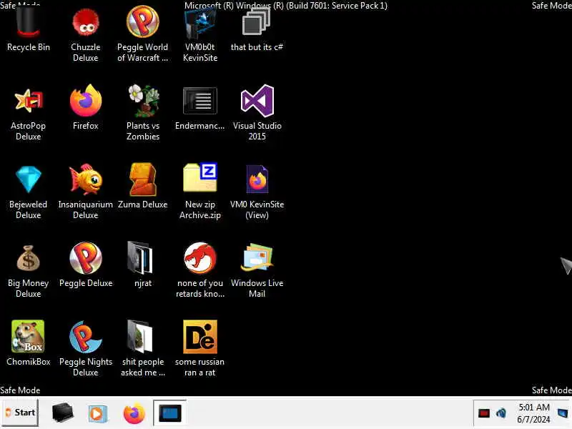Open the Recycle Bin desktop icon
This screenshot has width=572, height=429.
tap(28, 29)
